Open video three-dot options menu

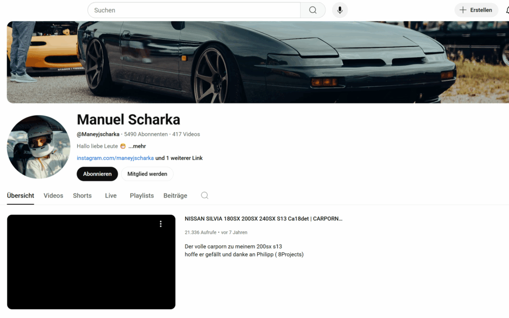point(161,224)
